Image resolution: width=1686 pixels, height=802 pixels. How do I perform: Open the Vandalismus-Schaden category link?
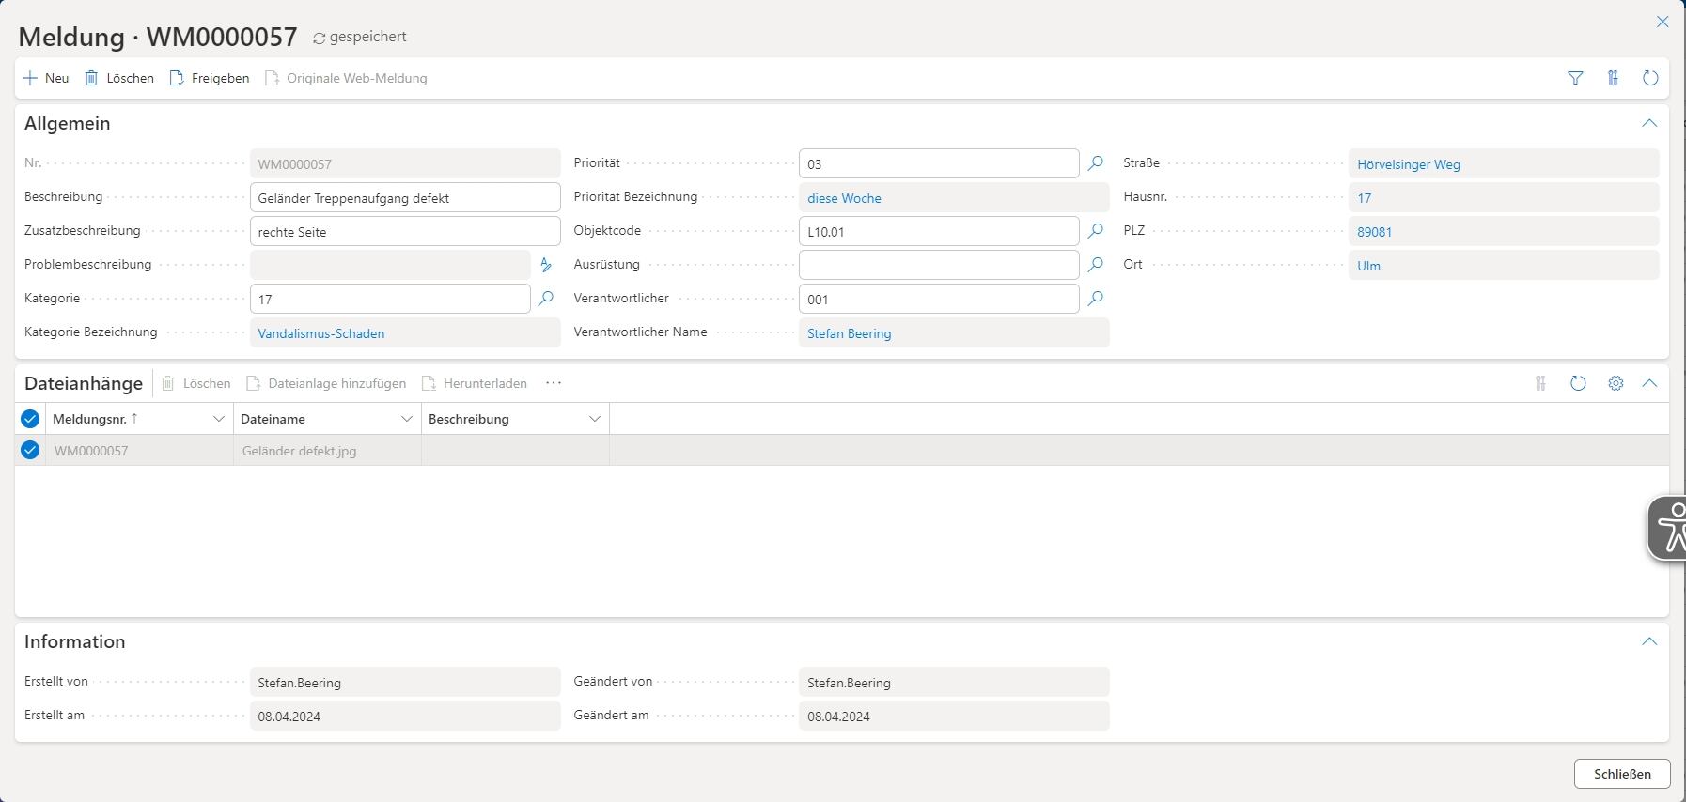click(321, 333)
